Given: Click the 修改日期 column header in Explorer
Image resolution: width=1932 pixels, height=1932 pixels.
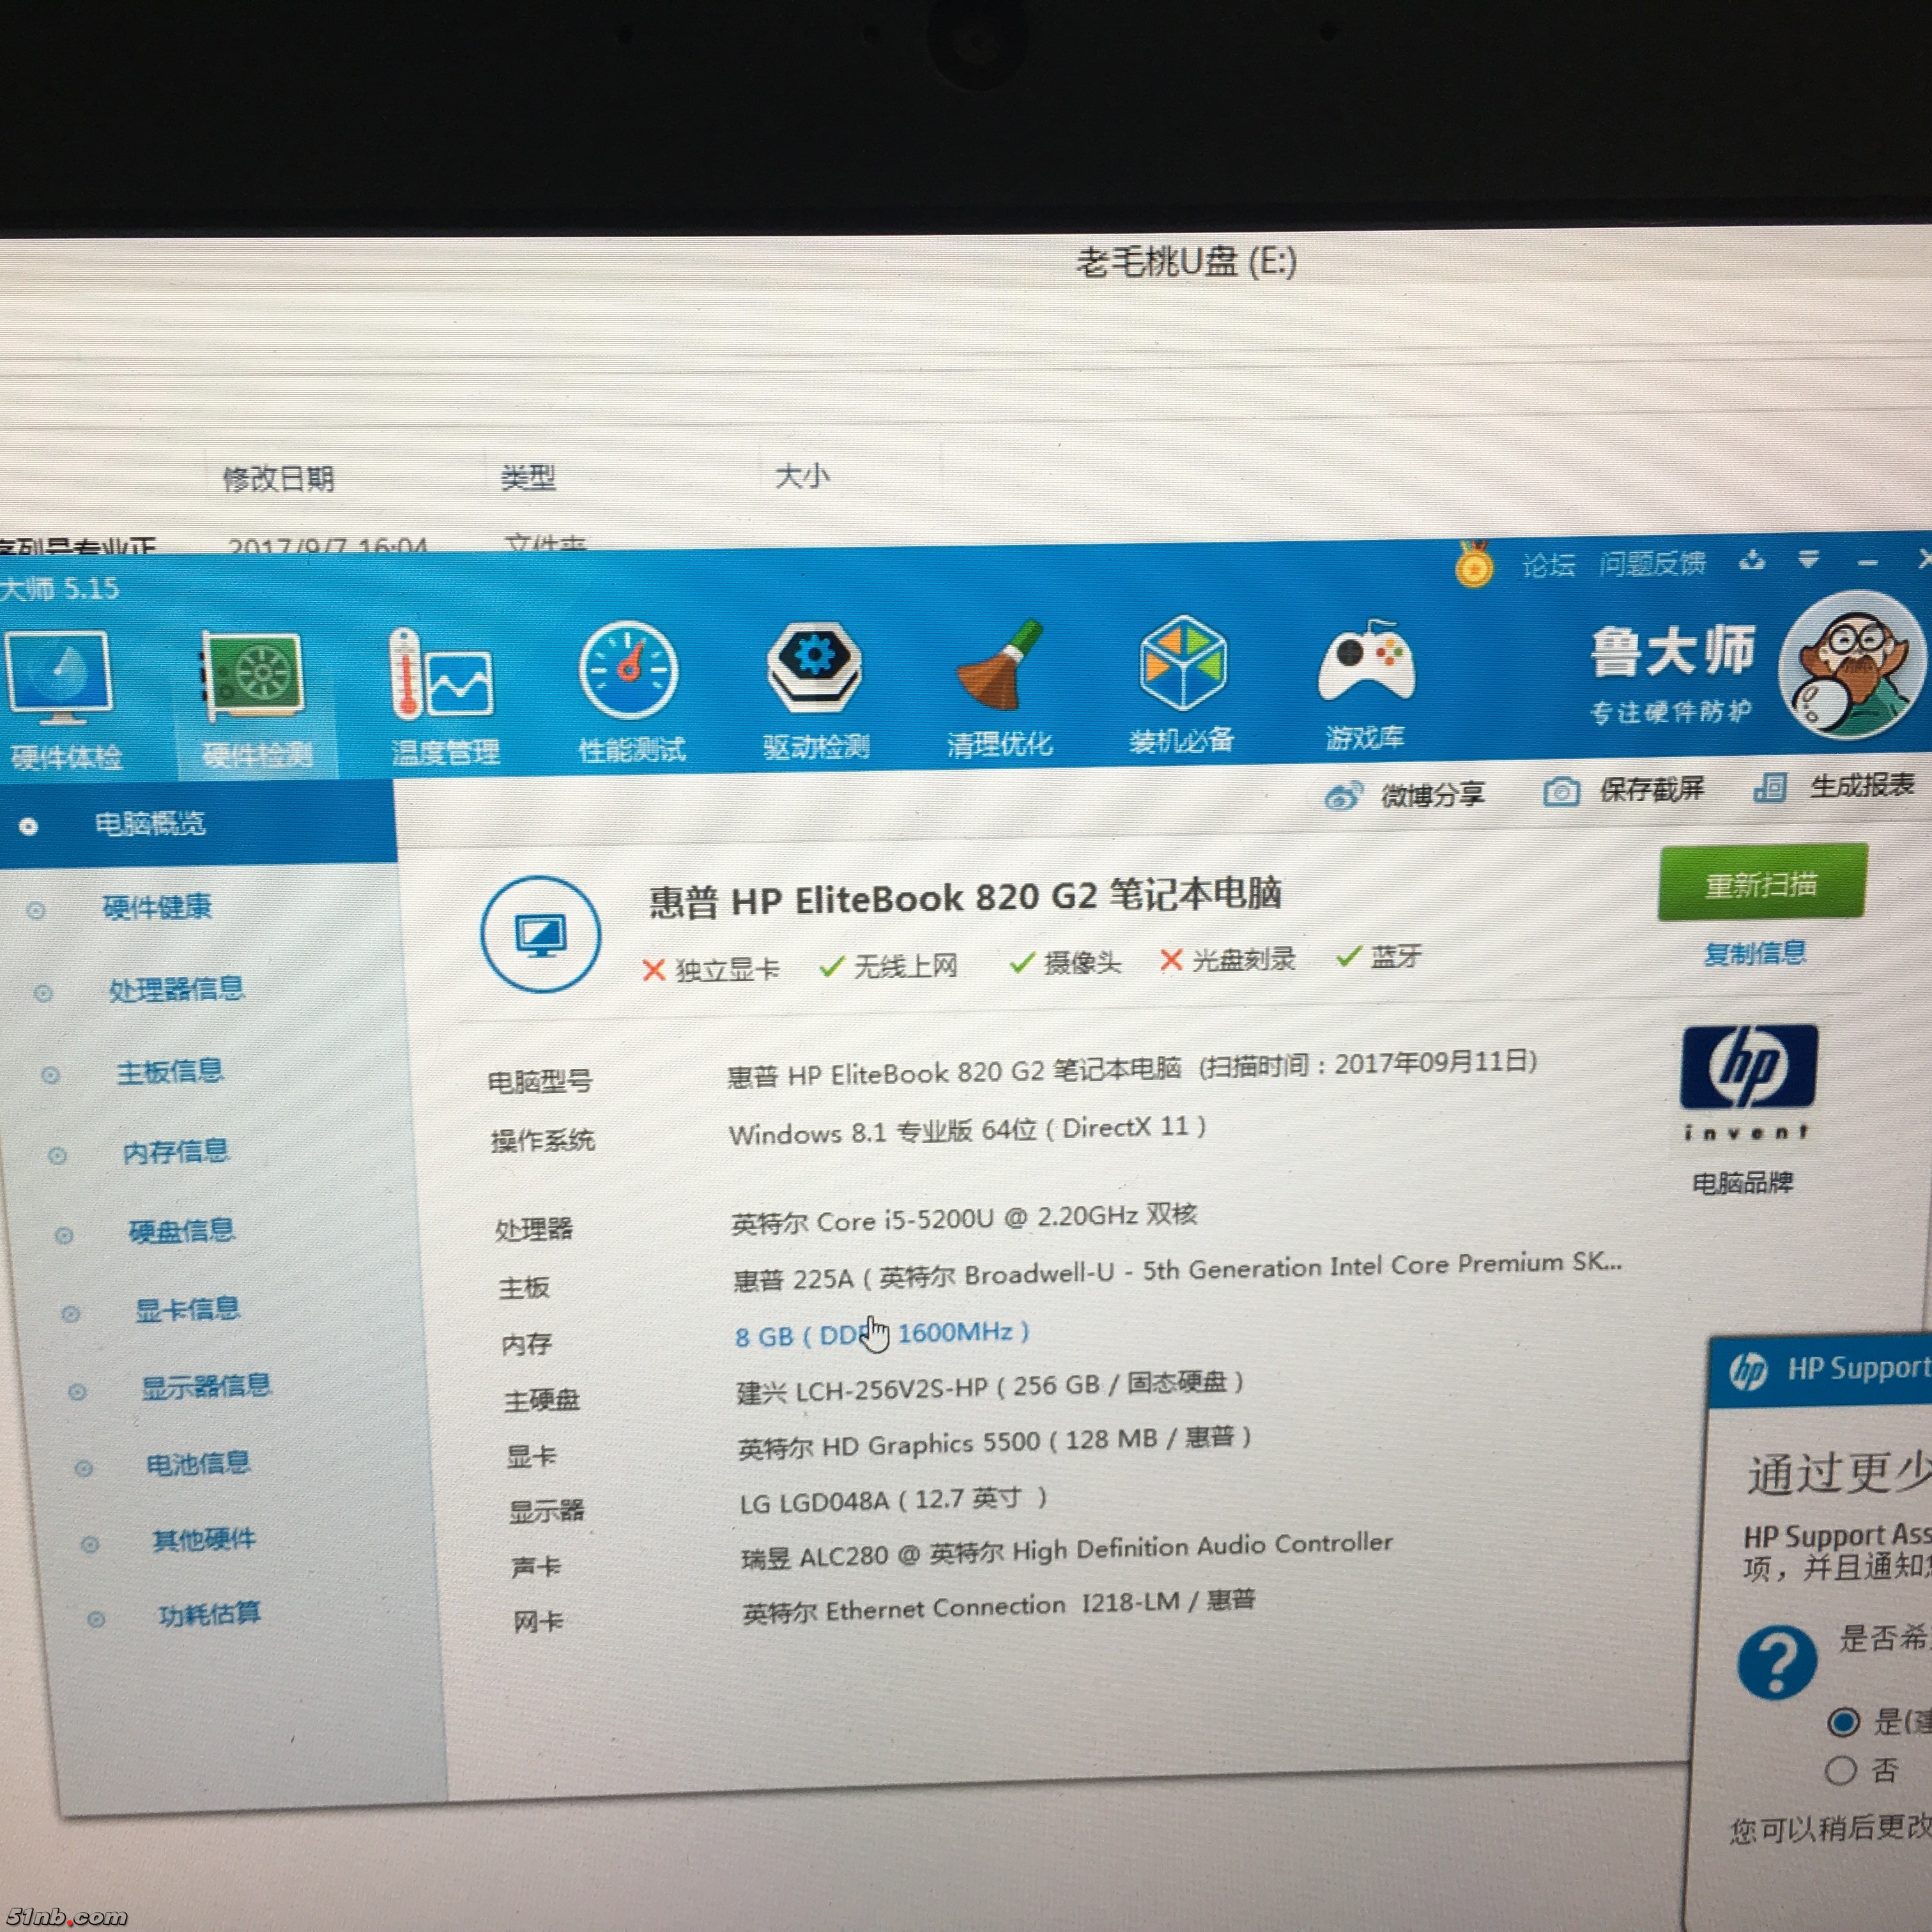Looking at the screenshot, I should 278,479.
